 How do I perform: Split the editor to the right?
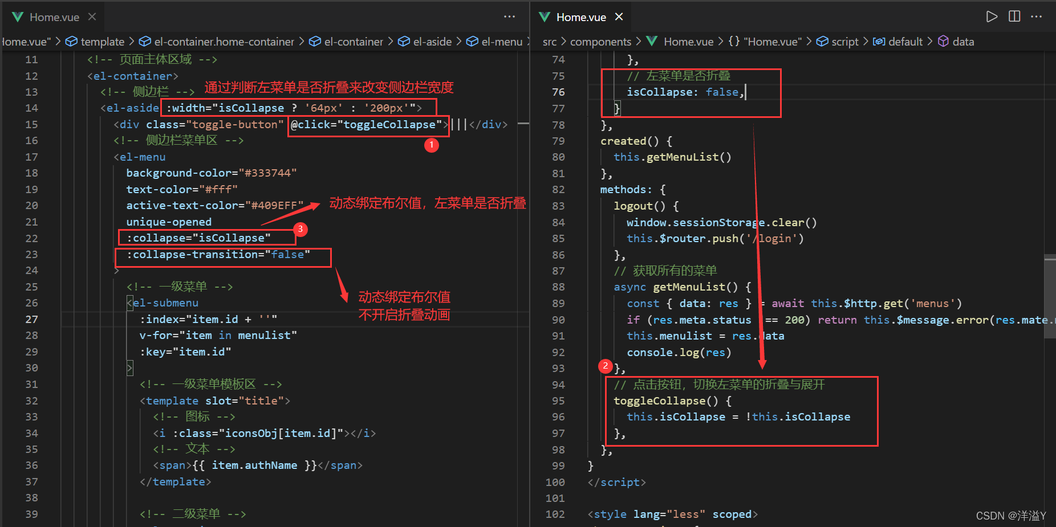(x=1014, y=17)
